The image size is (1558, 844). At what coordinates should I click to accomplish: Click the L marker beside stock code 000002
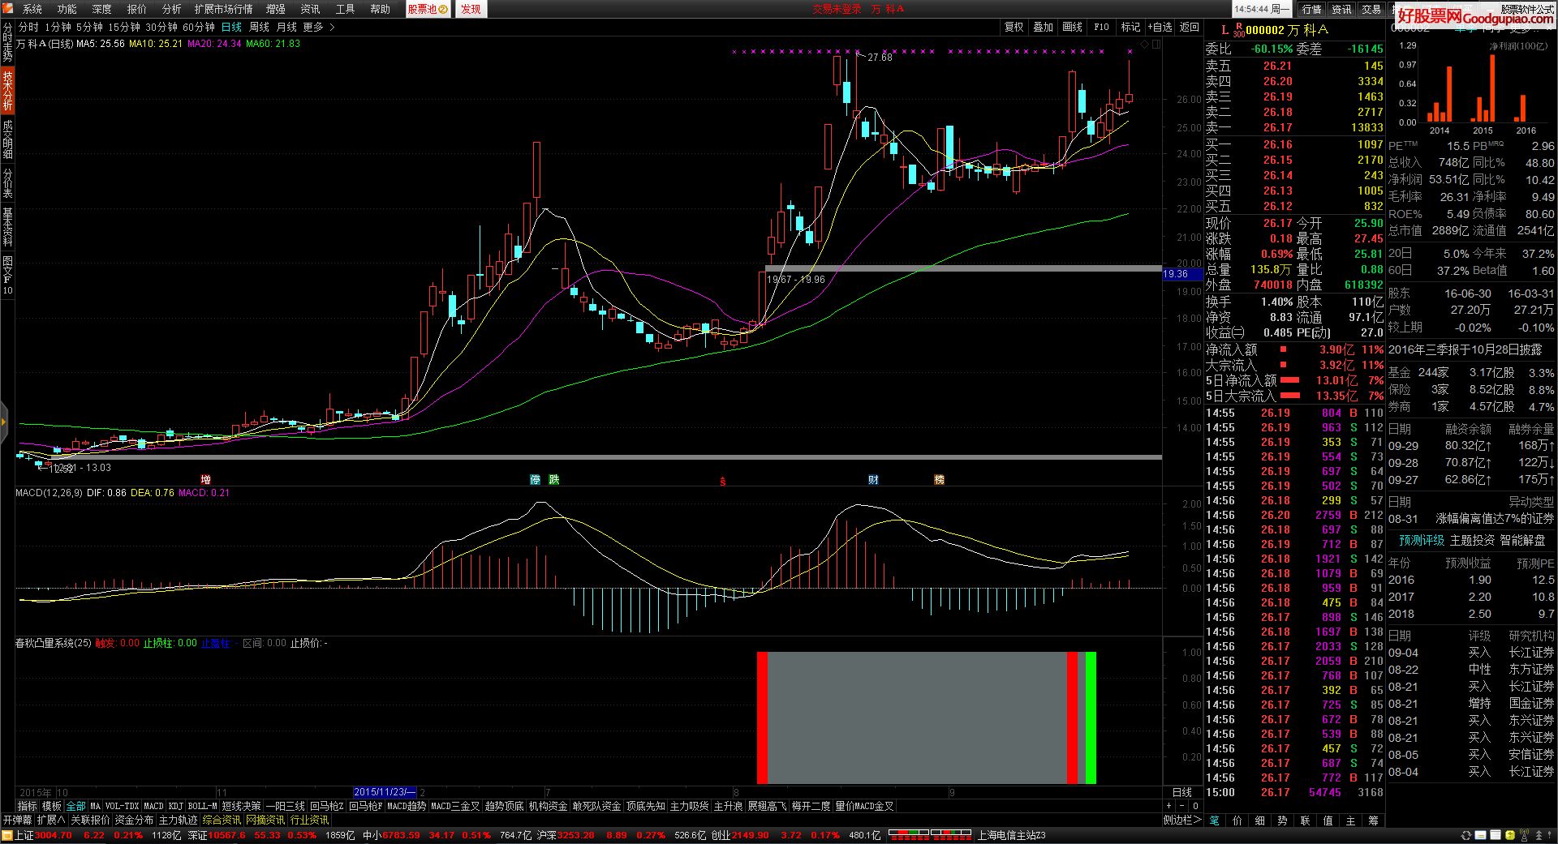[1224, 30]
